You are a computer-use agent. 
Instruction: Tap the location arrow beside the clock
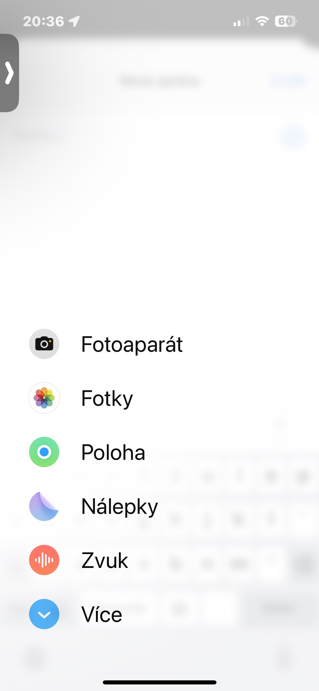(x=74, y=21)
